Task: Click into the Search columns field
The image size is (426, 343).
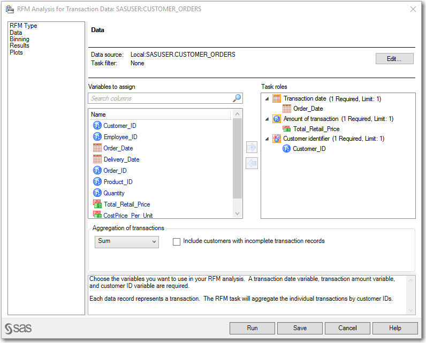Action: [159, 98]
